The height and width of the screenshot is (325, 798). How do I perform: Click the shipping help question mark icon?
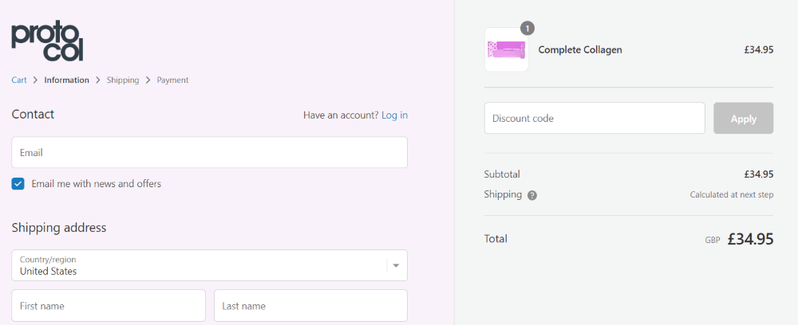click(531, 195)
